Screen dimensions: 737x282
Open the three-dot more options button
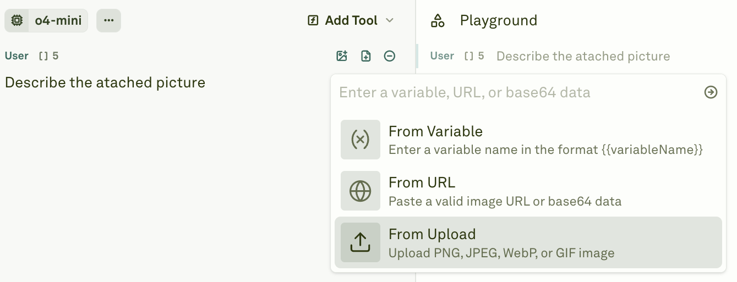108,21
